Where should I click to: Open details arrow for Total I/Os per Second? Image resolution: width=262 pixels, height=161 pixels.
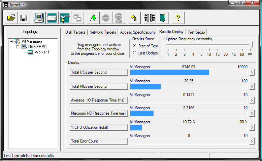[252, 72]
